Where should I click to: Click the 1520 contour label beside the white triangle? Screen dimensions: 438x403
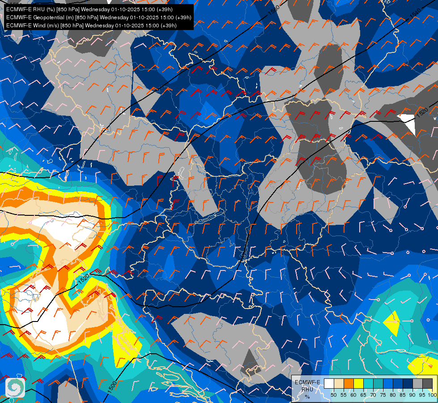(x=422, y=112)
